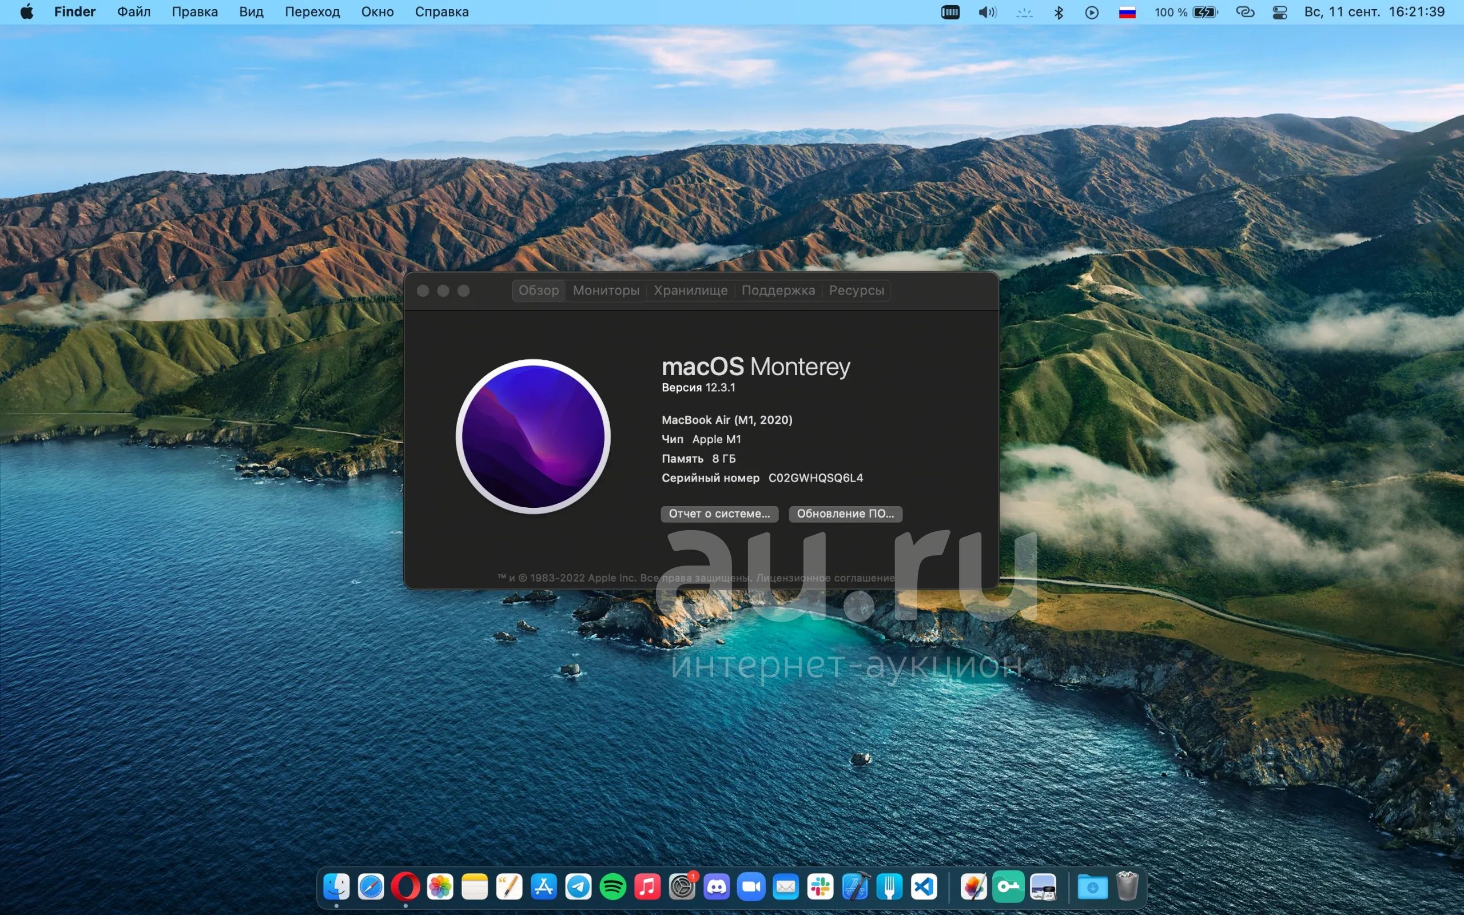1464x915 pixels.
Task: Open the Photos app in the Dock
Action: [x=440, y=888]
